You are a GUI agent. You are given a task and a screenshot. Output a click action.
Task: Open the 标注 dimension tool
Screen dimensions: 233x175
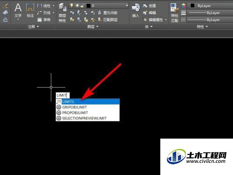coord(30,11)
